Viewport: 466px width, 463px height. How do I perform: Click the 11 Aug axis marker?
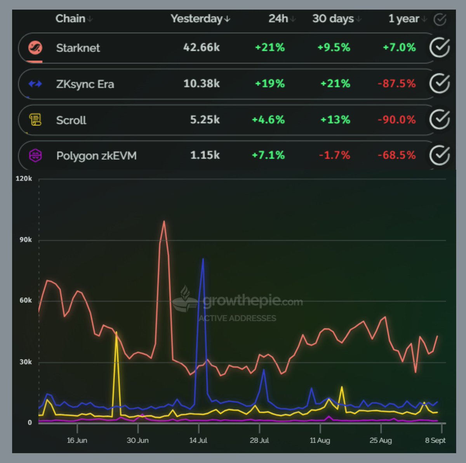320,440
